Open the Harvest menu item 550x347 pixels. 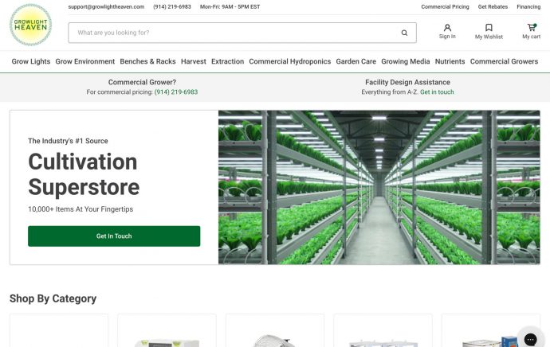pos(193,61)
